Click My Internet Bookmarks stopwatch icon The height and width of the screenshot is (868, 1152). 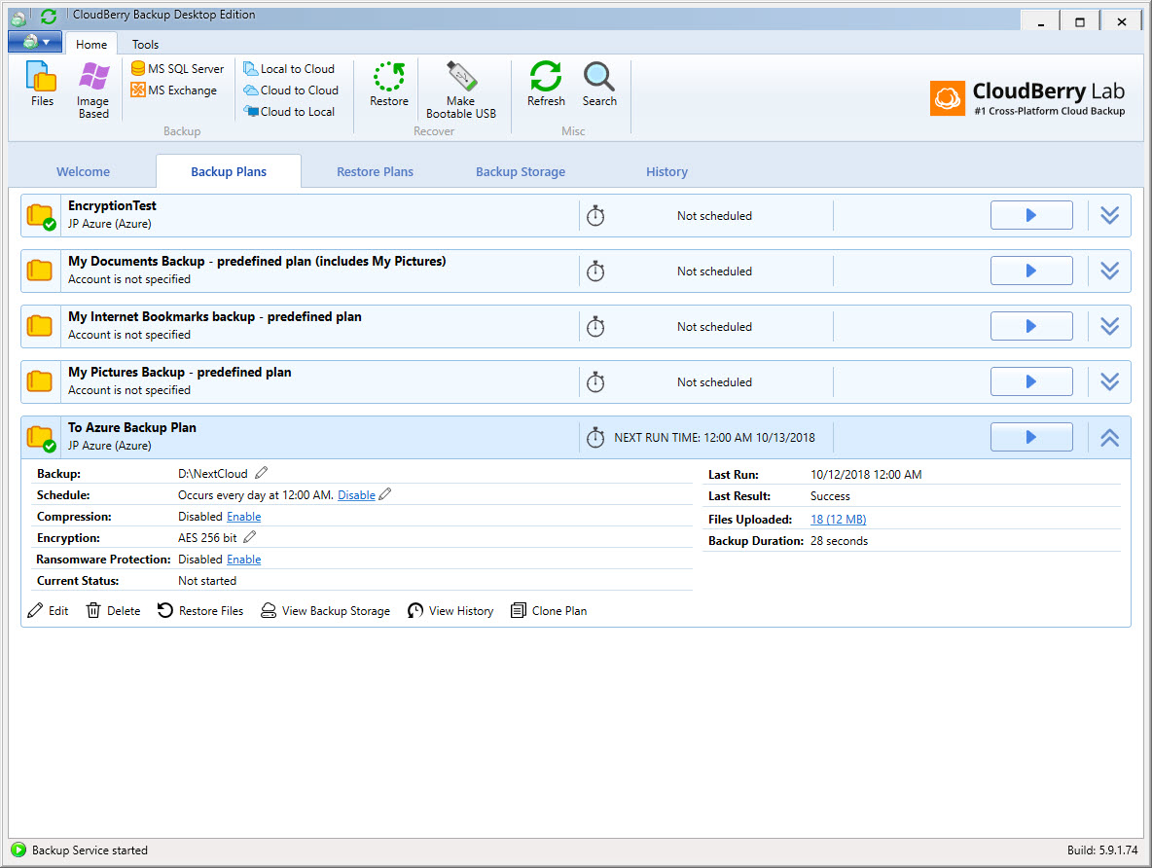point(595,326)
